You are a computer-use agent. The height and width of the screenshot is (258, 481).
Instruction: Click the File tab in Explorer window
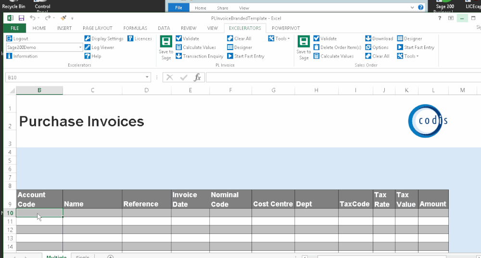coord(178,8)
